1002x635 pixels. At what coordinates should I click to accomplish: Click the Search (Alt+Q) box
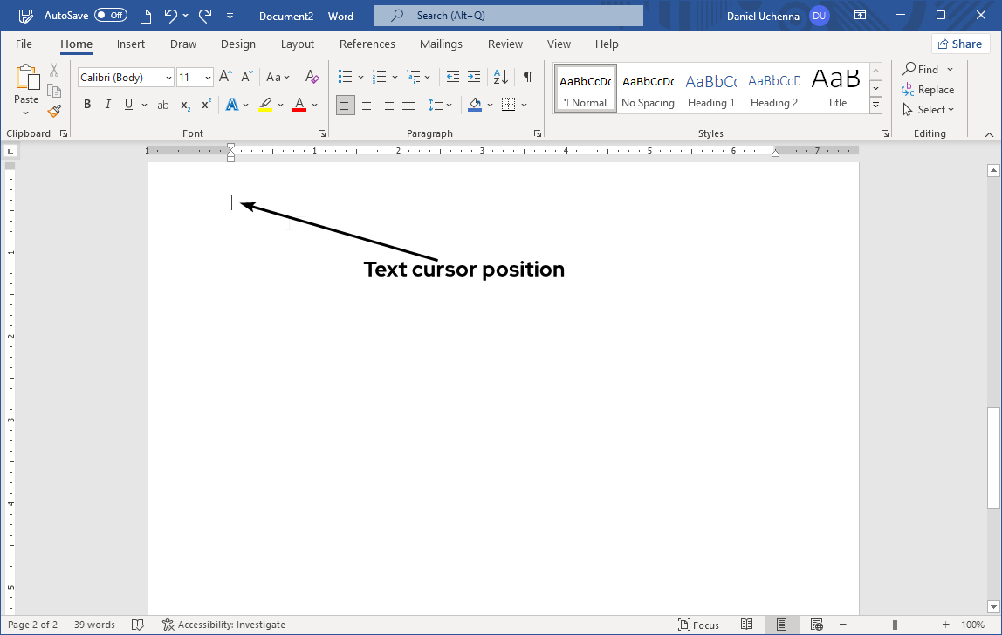[x=508, y=16]
